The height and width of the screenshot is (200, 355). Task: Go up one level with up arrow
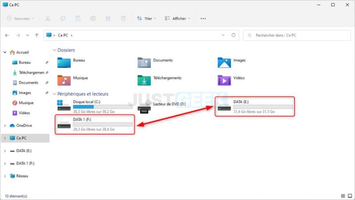tap(37, 35)
